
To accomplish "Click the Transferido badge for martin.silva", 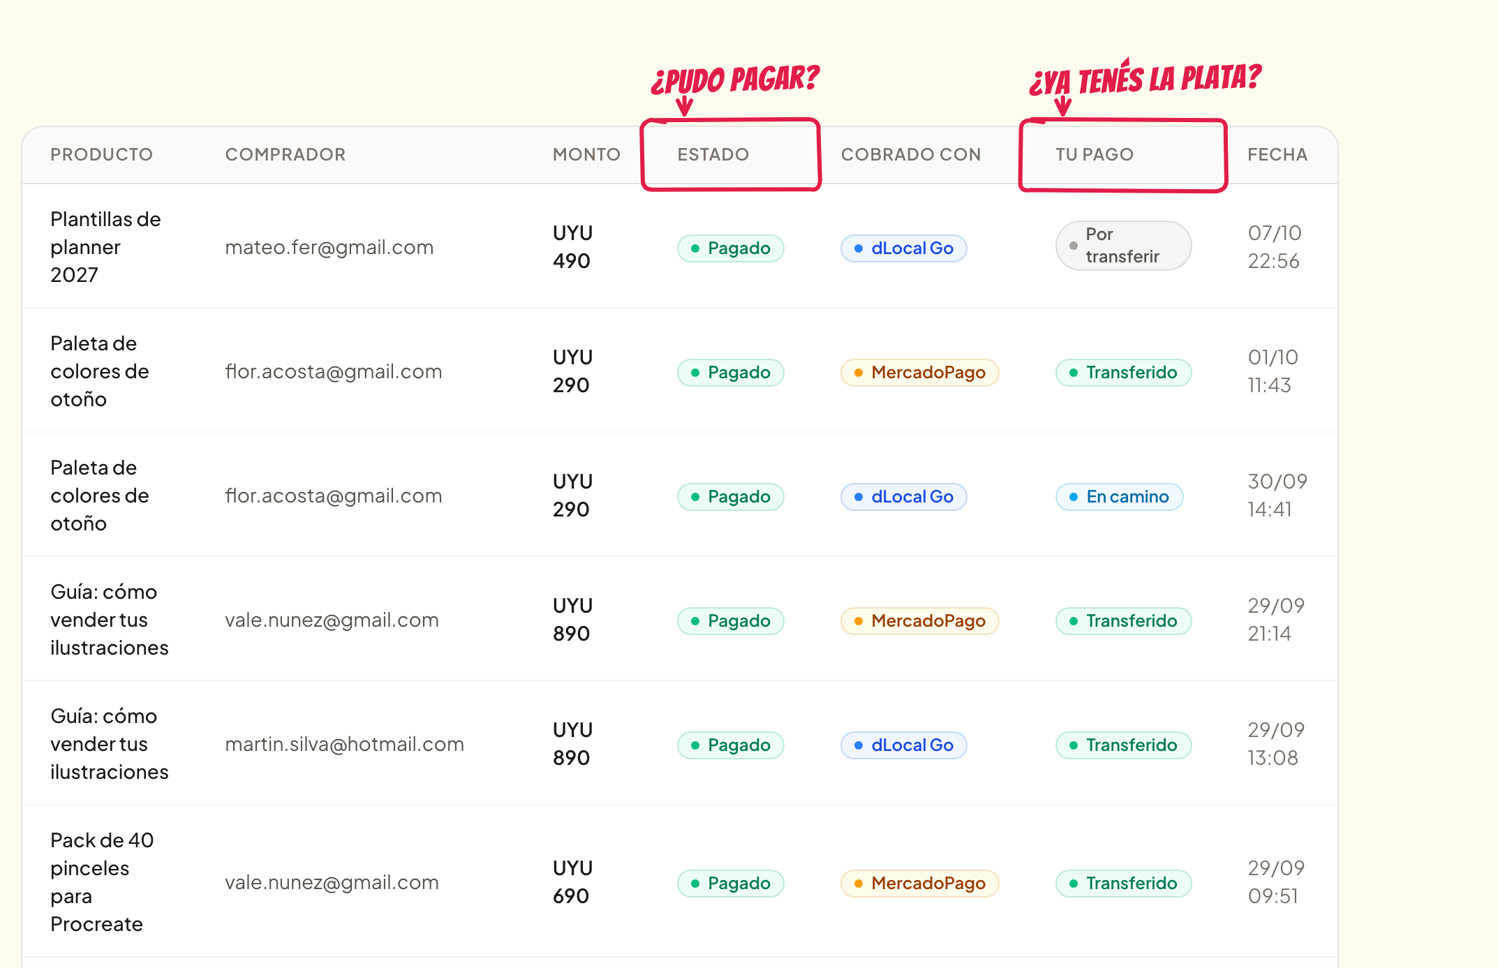I will point(1123,745).
